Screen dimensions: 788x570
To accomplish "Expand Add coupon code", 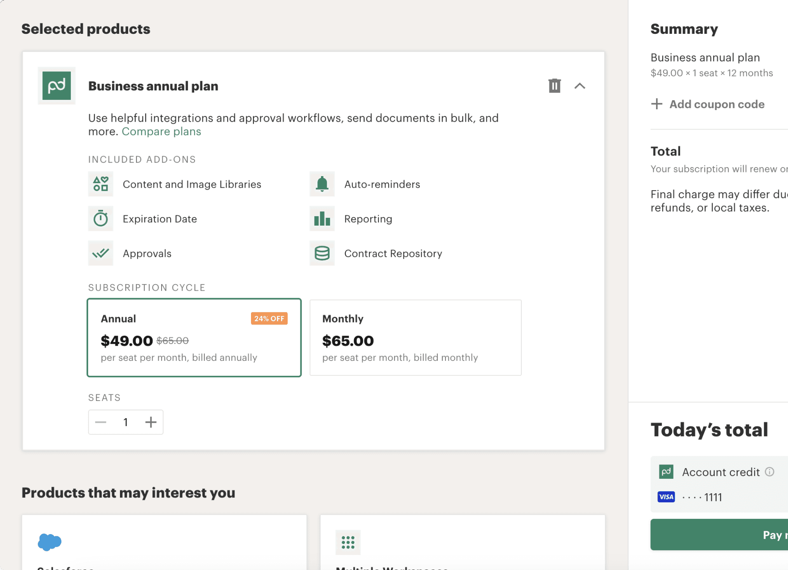I will (x=708, y=104).
